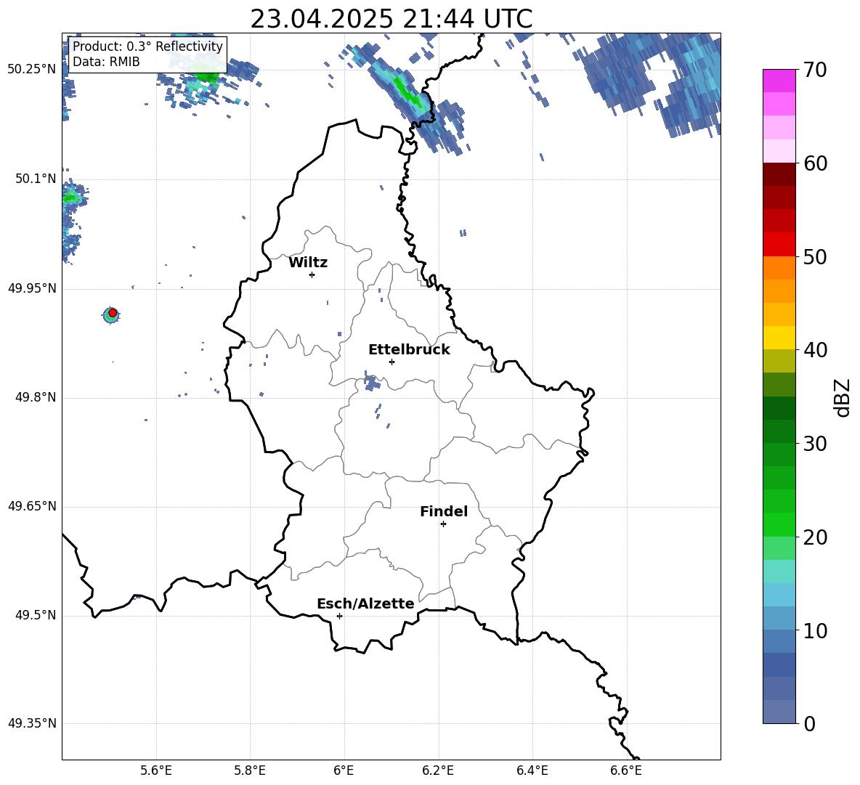Click the colorbar tick label 70
The height and width of the screenshot is (785, 860).
[815, 70]
